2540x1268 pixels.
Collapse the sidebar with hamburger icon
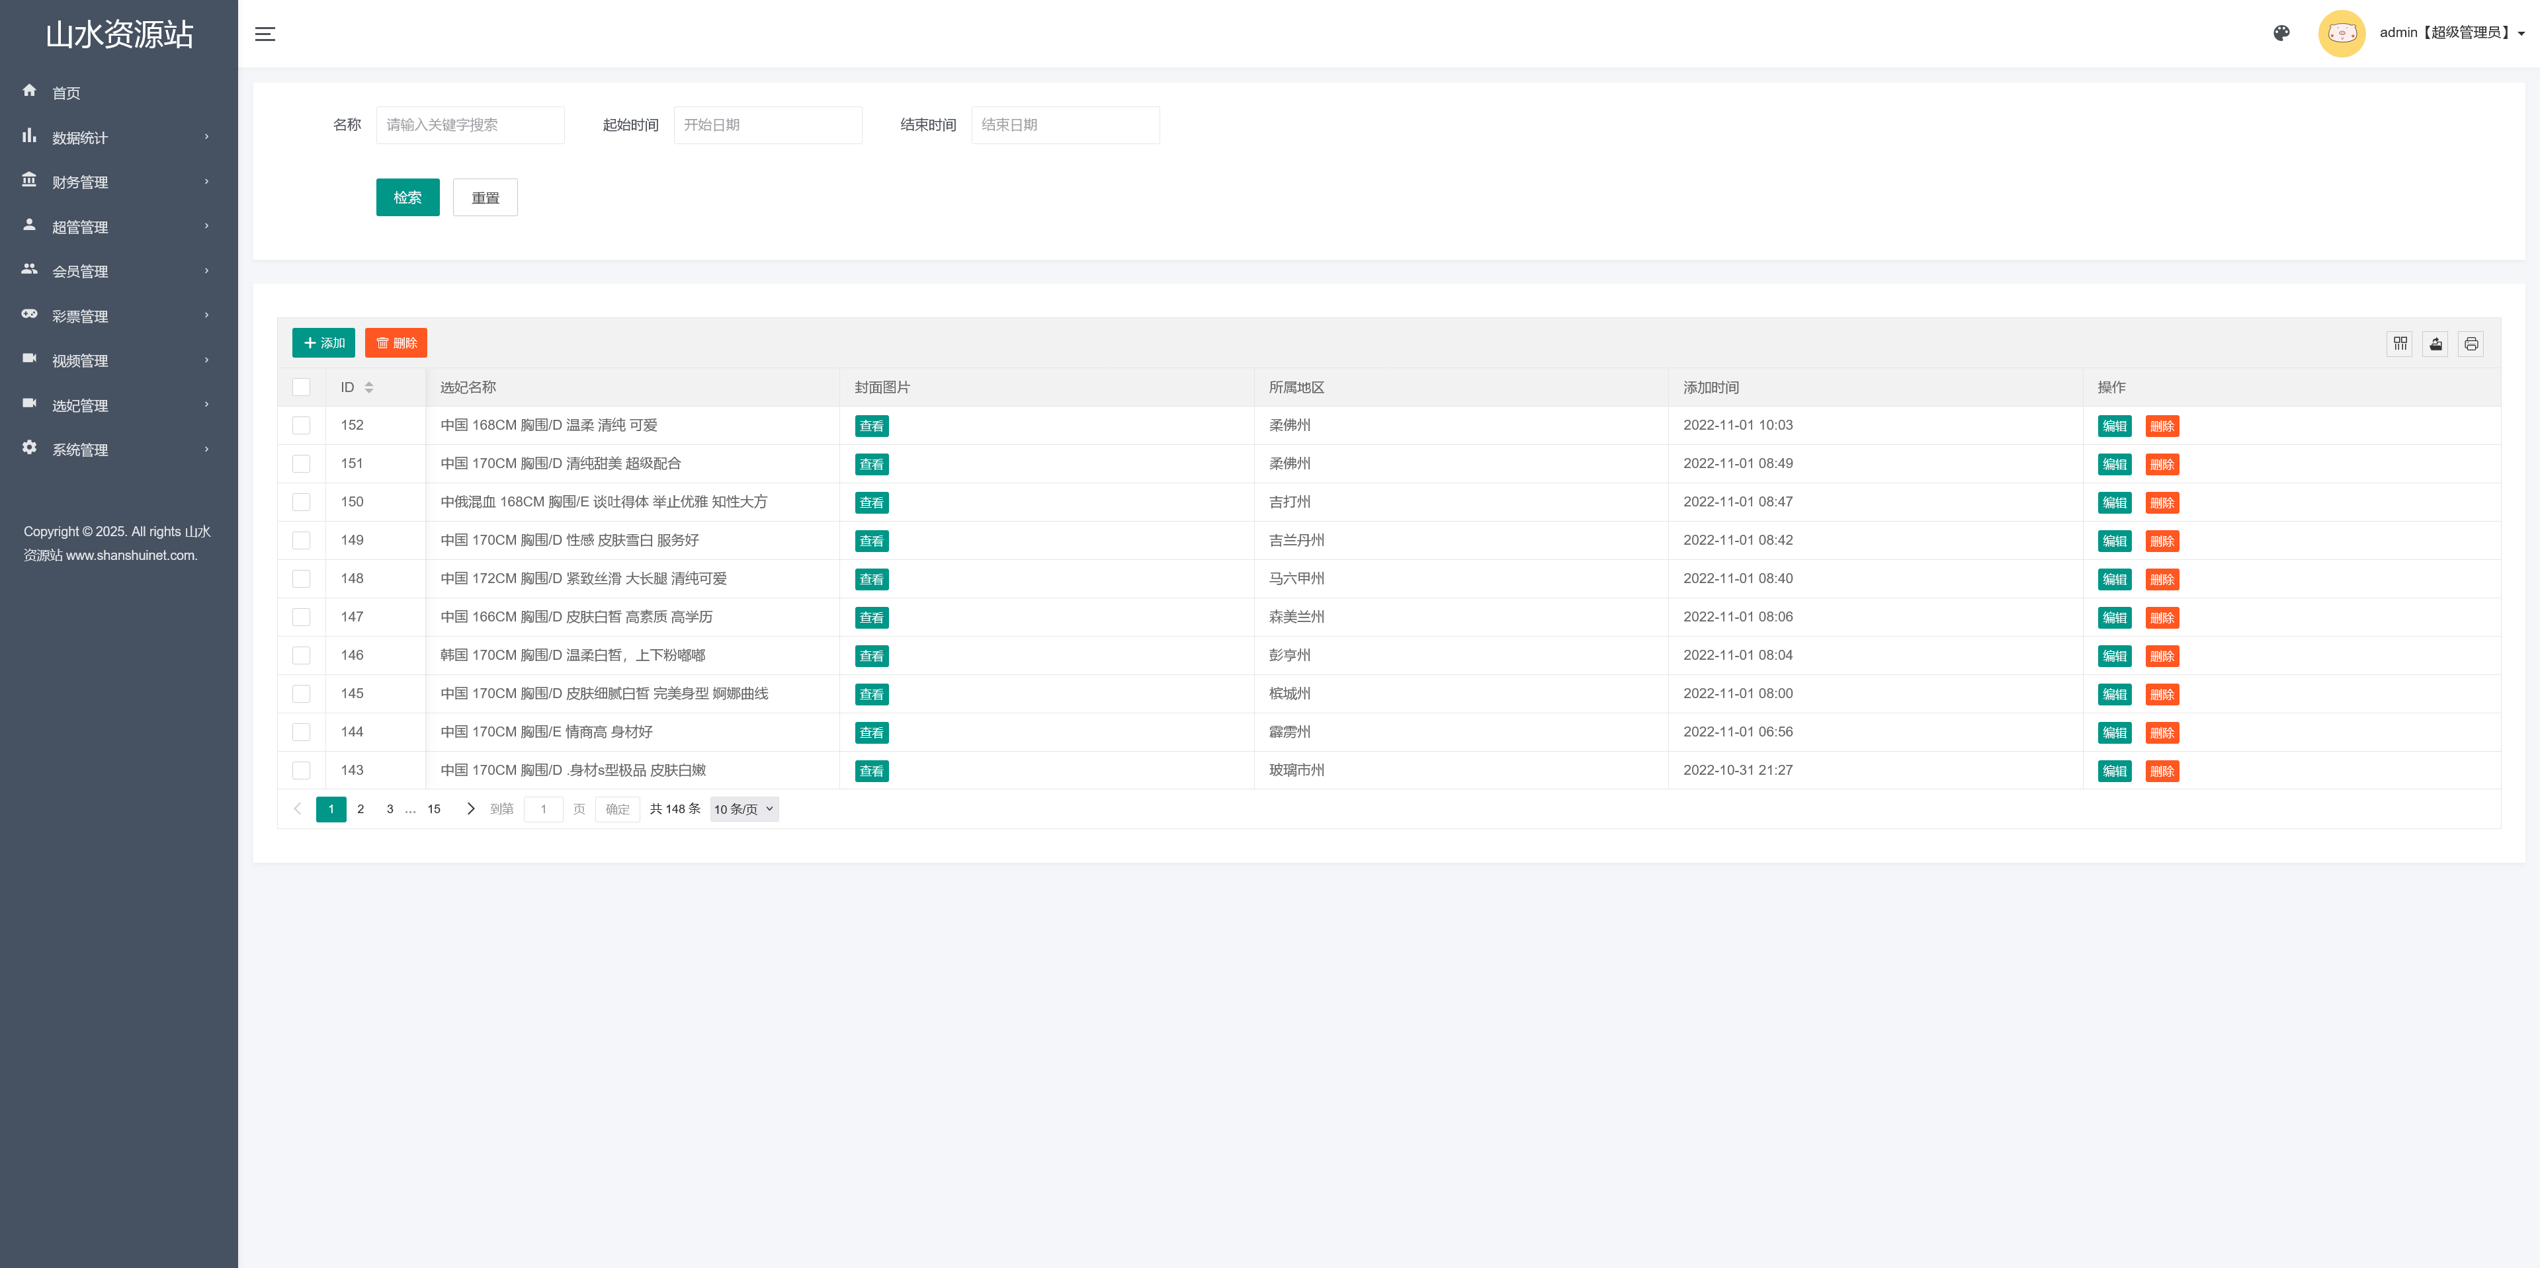pos(265,34)
